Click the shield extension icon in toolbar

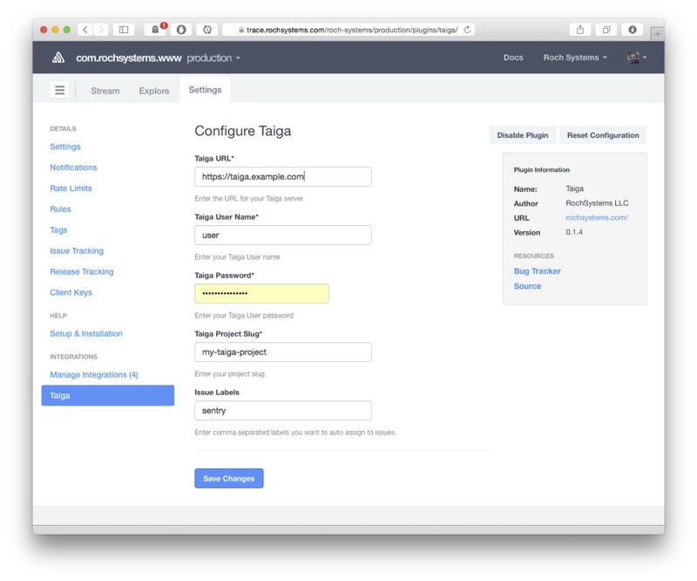point(181,30)
